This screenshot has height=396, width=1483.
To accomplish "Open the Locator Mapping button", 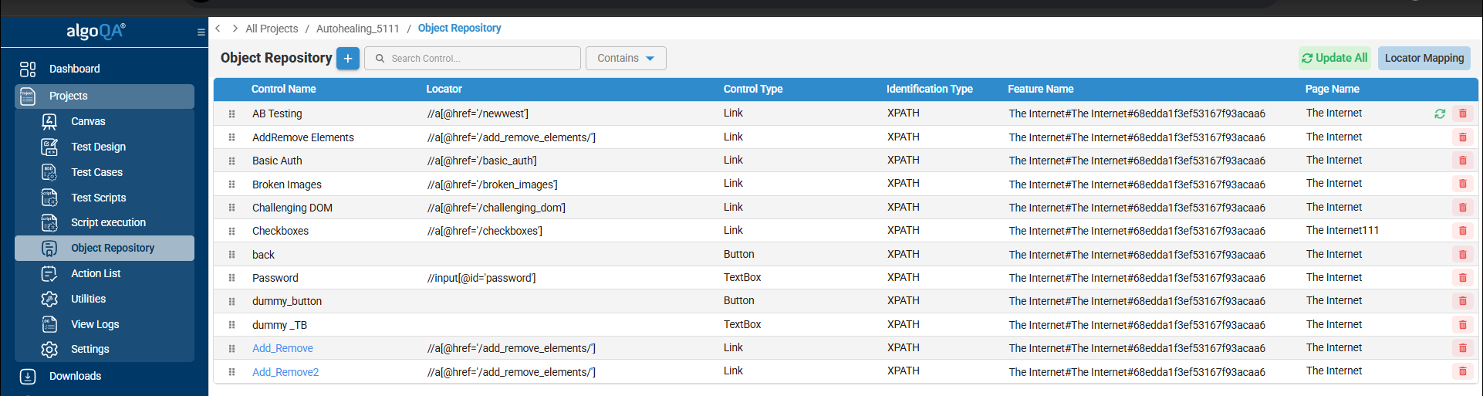I will [1424, 58].
